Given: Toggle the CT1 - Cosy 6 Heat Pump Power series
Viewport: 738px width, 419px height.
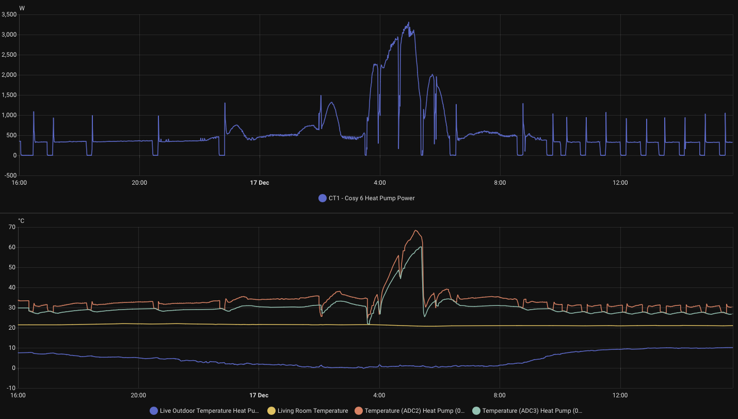Looking at the screenshot, I should coord(371,198).
